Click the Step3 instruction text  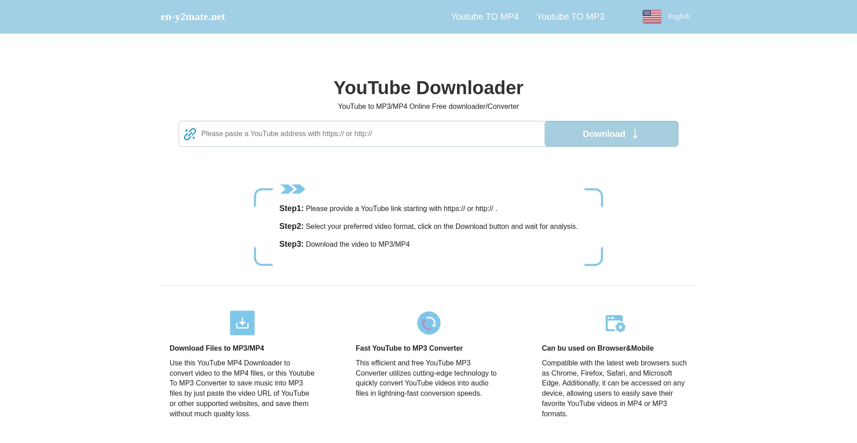click(345, 244)
